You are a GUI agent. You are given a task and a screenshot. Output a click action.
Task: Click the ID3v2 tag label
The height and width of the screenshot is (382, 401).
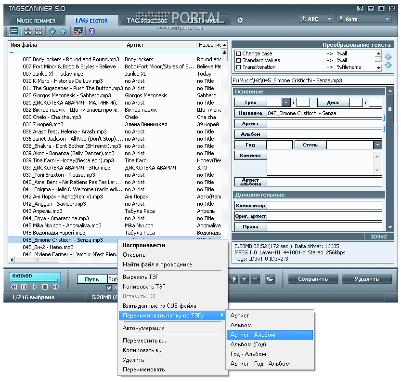[379, 237]
